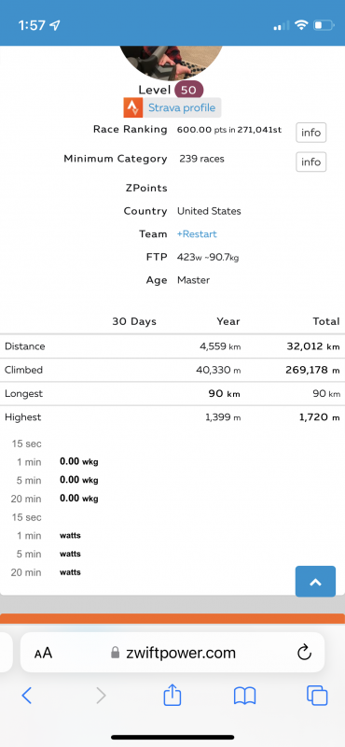Open the +Restart team link

197,234
